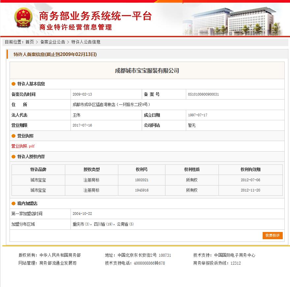Click the 授权类型 column header
Viewport: 290px width, 287px height.
(92, 170)
